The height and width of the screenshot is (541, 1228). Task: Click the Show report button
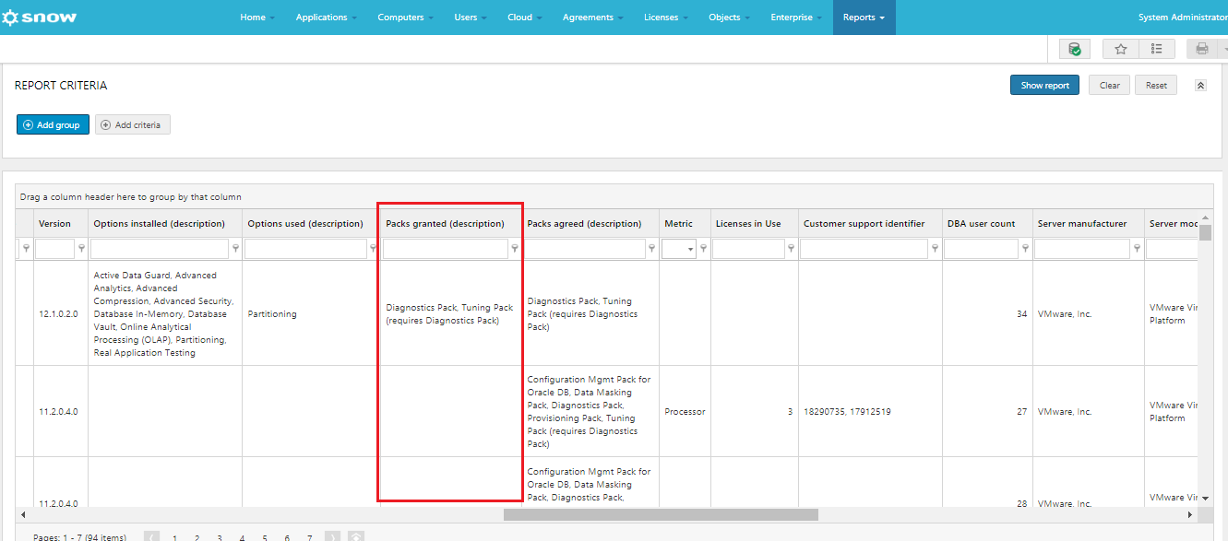[1044, 85]
